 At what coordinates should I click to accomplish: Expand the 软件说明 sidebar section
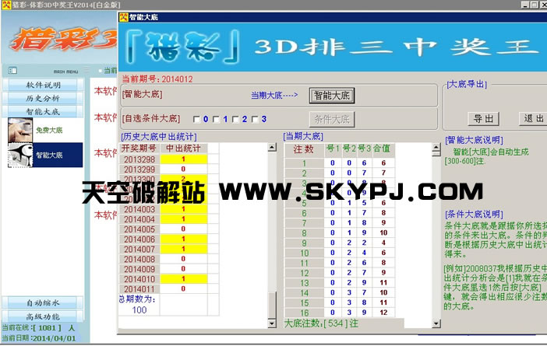43,85
